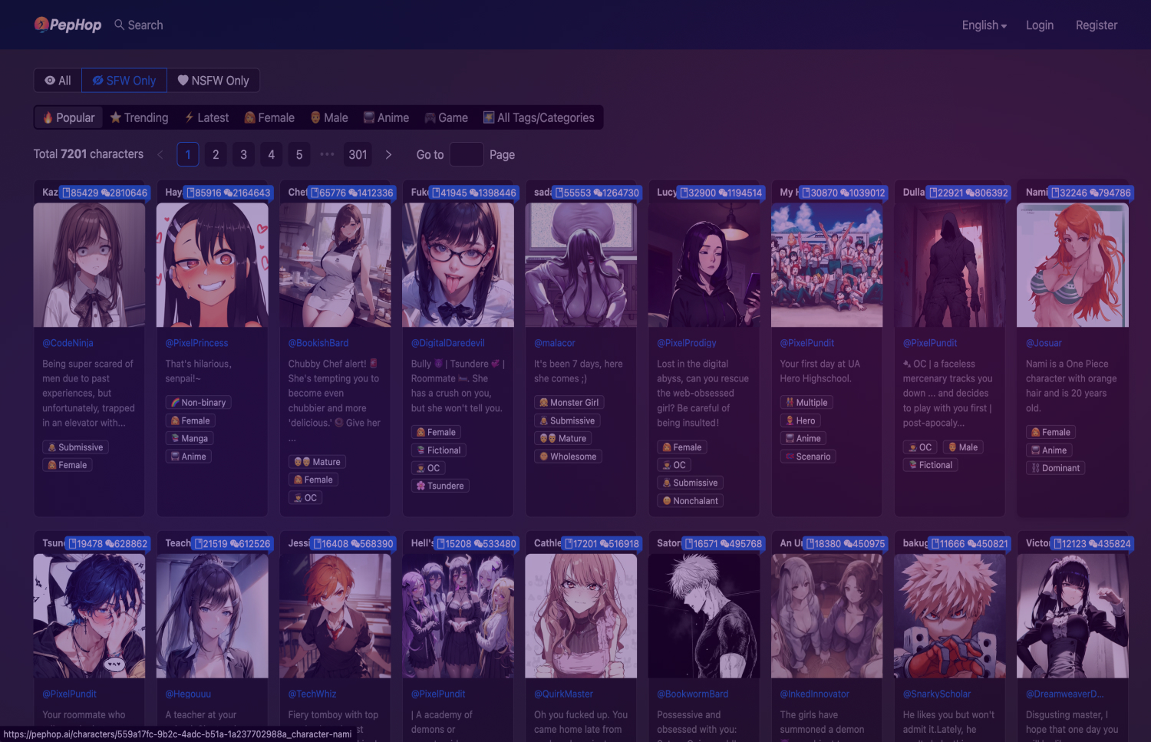Image resolution: width=1151 pixels, height=742 pixels.
Task: Click the next page arrow
Action: 388,154
